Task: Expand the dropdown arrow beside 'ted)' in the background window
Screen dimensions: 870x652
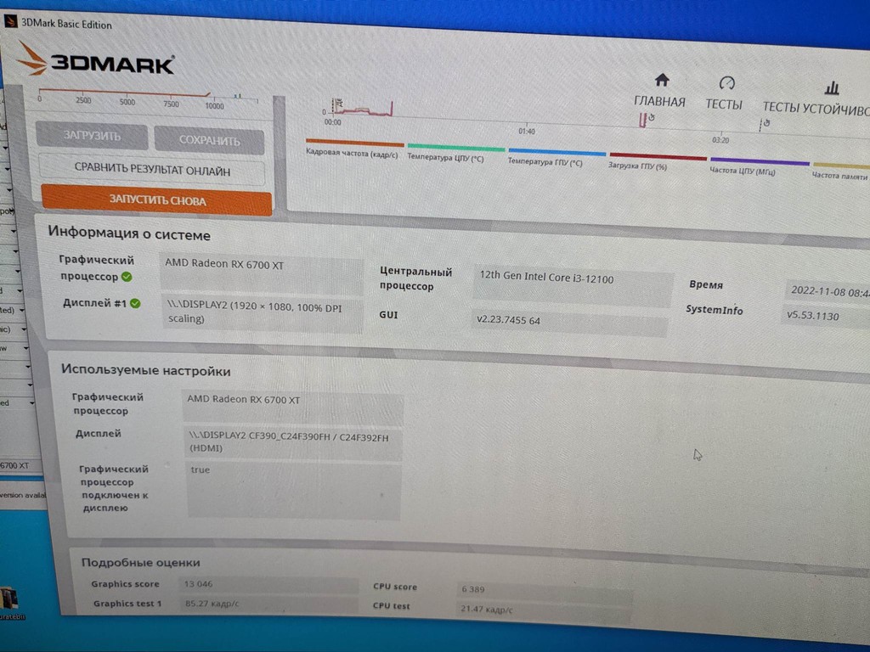Action: pos(22,311)
